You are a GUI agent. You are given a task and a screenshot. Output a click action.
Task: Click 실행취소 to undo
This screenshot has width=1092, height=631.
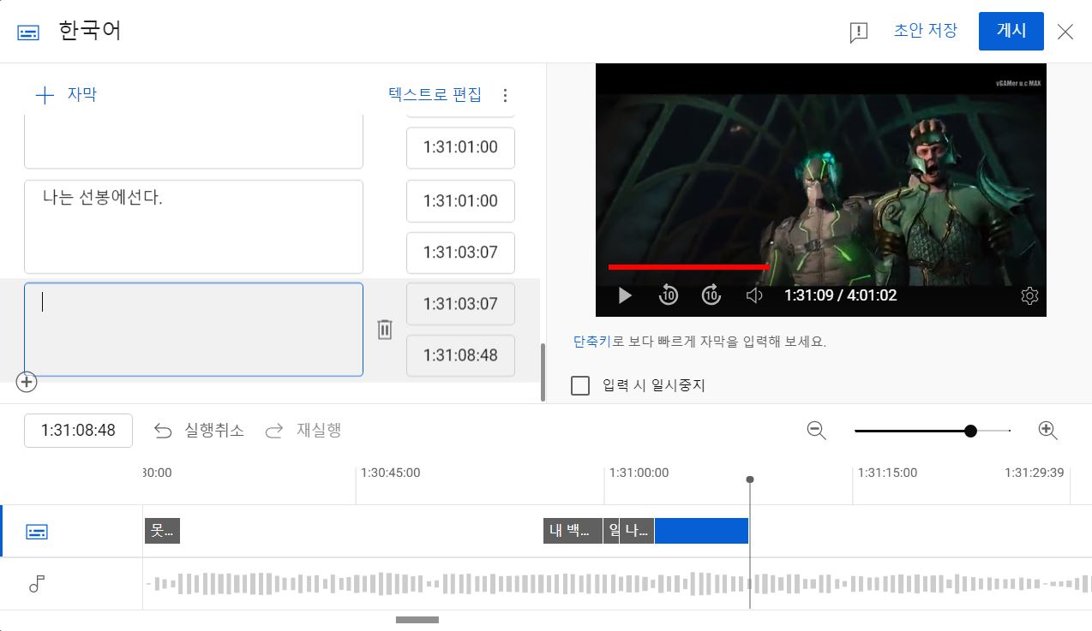click(x=199, y=431)
